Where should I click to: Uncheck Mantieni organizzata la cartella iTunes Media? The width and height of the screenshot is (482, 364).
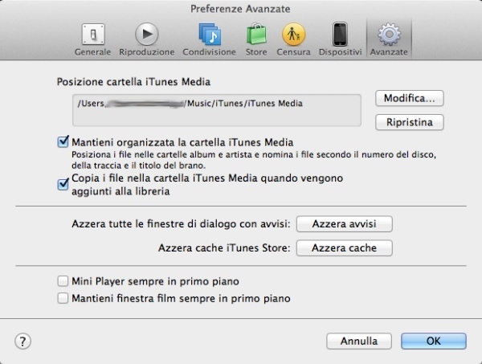point(63,142)
